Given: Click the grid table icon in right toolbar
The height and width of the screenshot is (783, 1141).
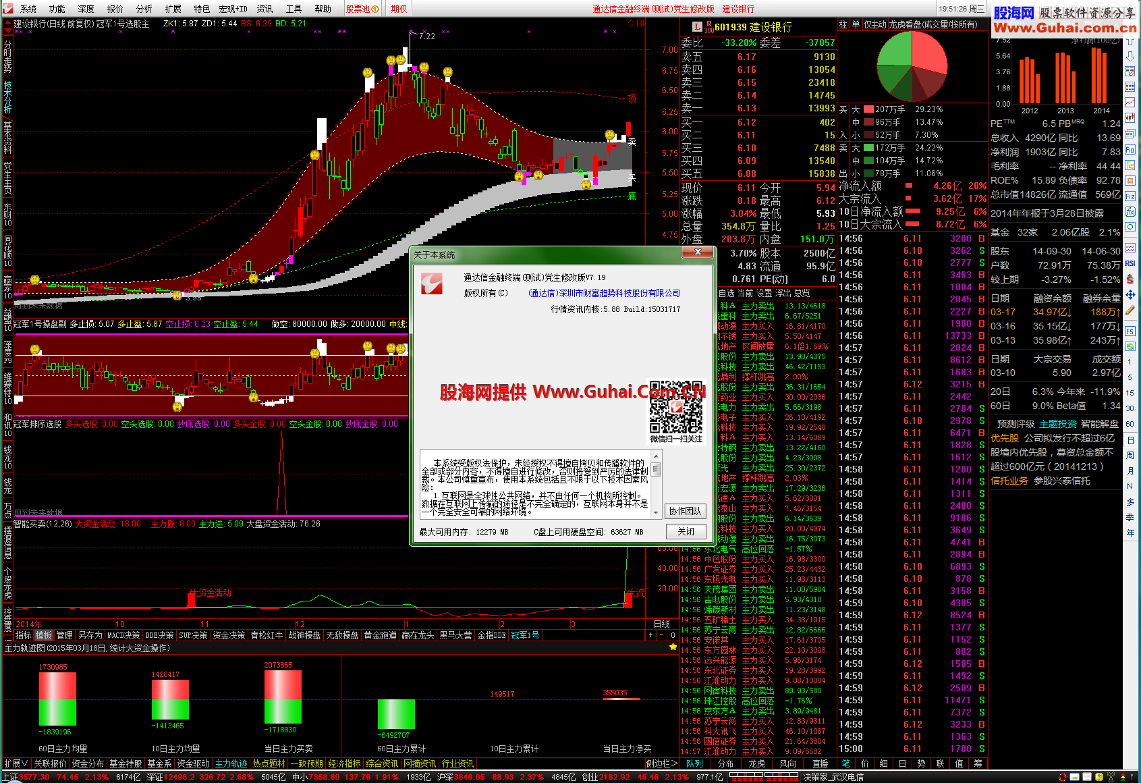Looking at the screenshot, I should pos(1130,86).
